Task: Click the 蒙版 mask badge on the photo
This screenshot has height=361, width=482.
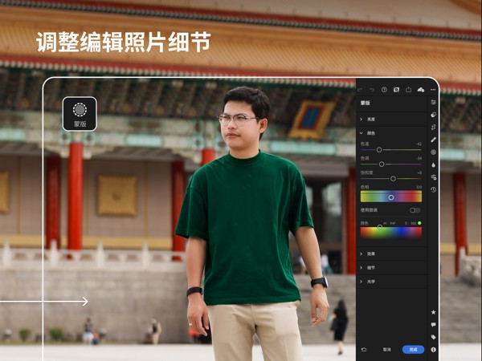Action: [80, 114]
